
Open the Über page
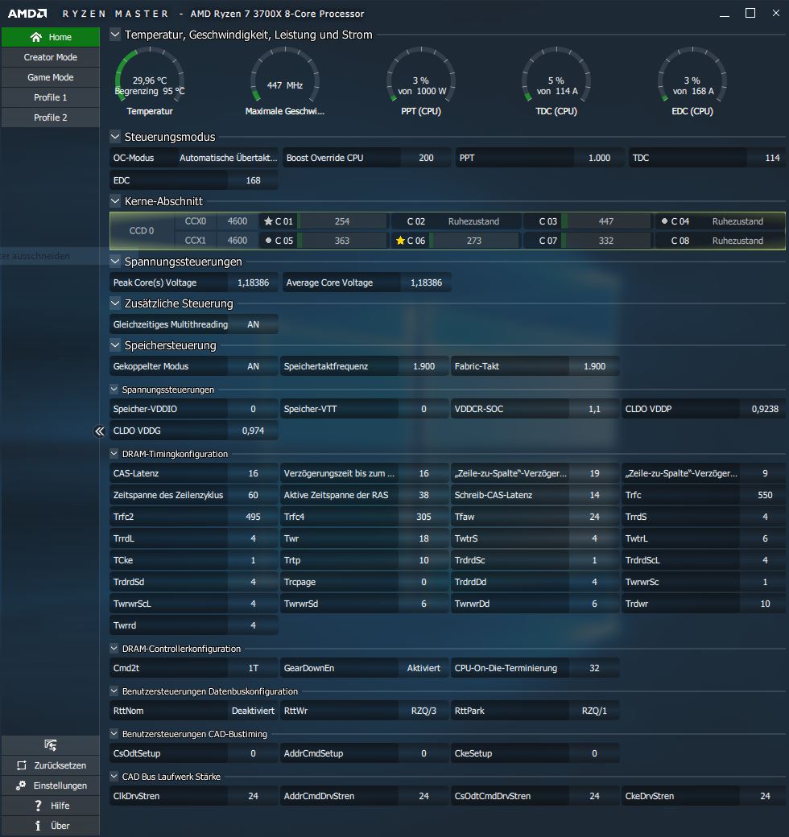50,826
